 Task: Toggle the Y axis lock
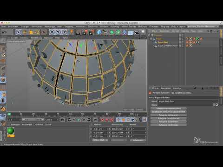coord(58,32)
